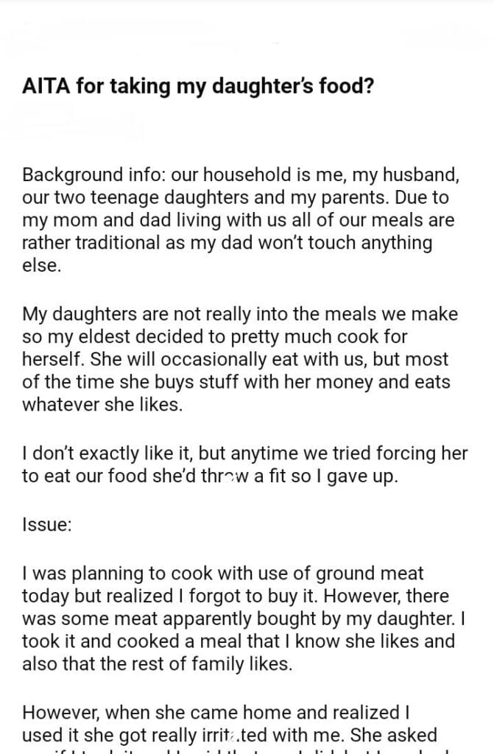
Task: Click the text 'whatever she likes.'
Action: (102, 404)
